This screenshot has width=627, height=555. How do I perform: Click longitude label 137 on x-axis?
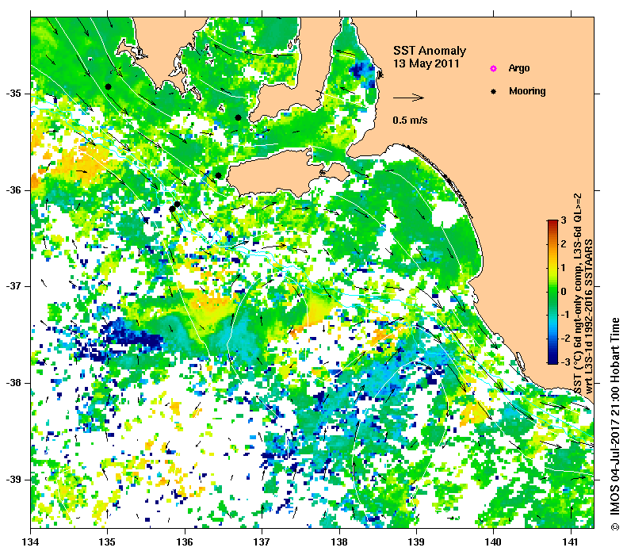262,542
